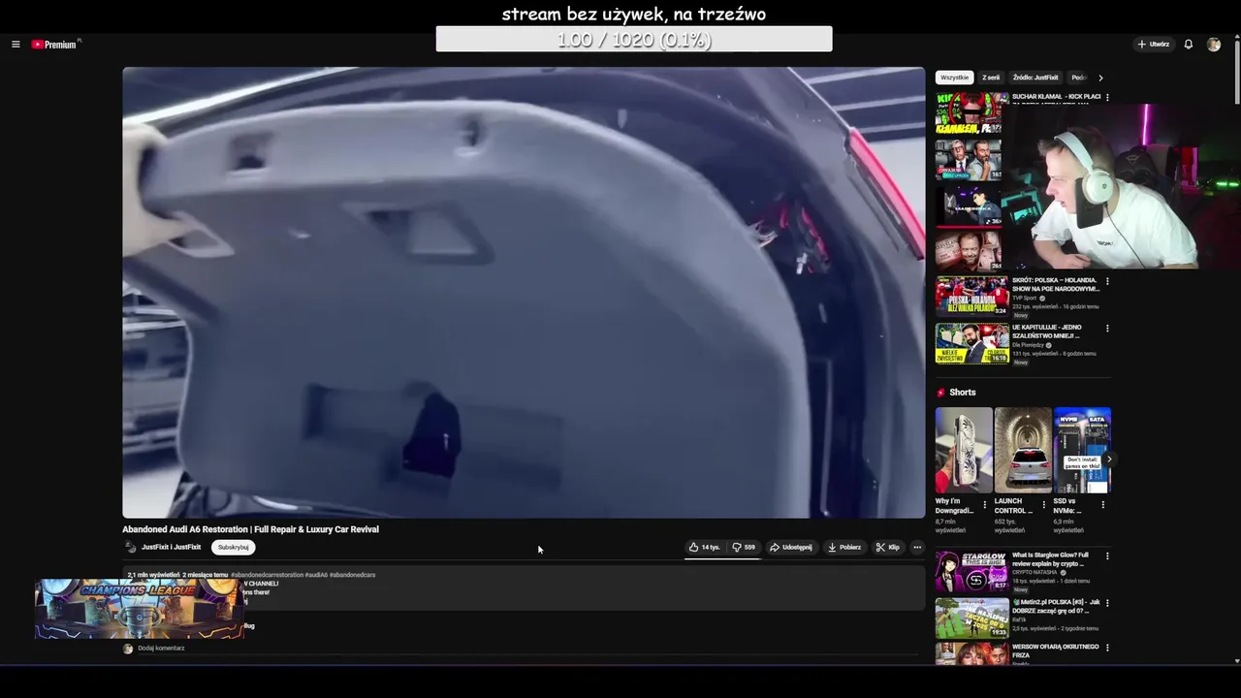Click the #abandonedcars hashtag
The width and height of the screenshot is (1241, 698).
point(352,575)
